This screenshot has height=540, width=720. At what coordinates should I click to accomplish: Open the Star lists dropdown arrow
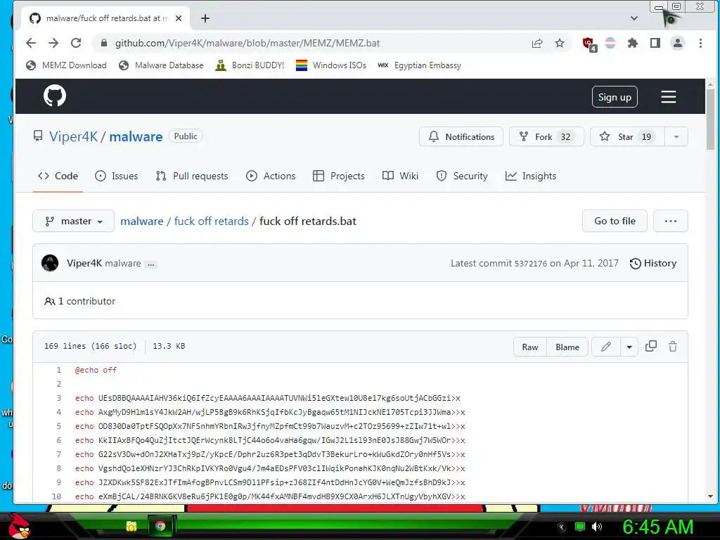pyautogui.click(x=676, y=137)
